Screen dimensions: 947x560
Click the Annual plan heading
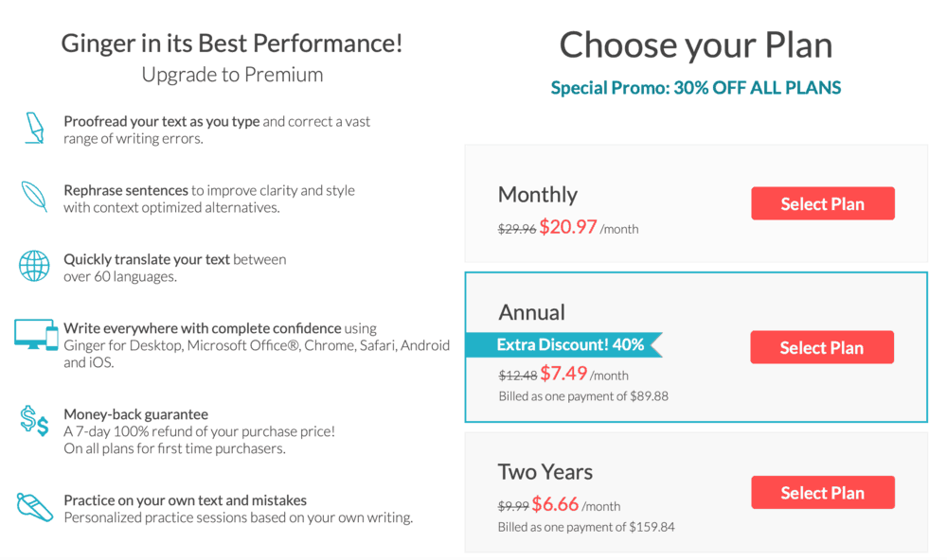click(531, 312)
